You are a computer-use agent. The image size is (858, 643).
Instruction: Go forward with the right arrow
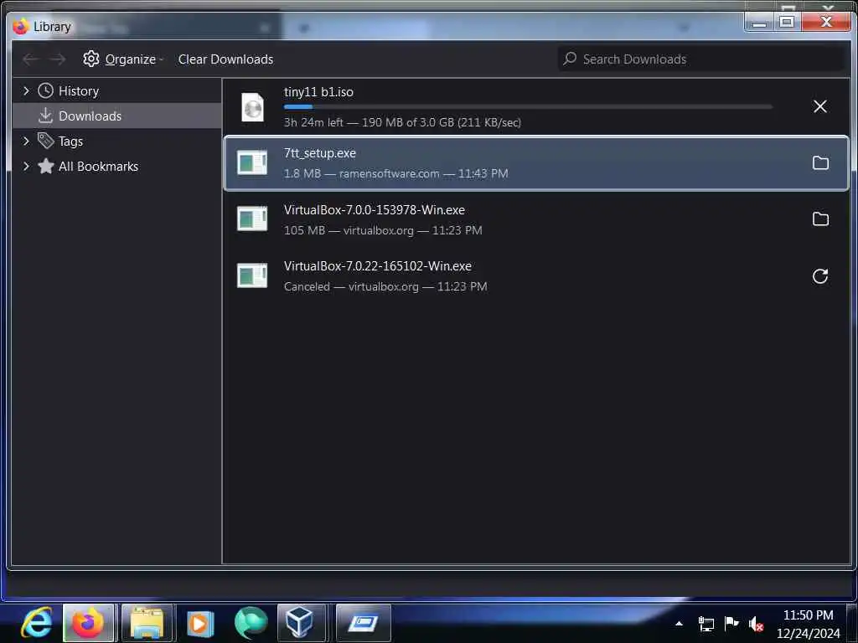coord(57,59)
